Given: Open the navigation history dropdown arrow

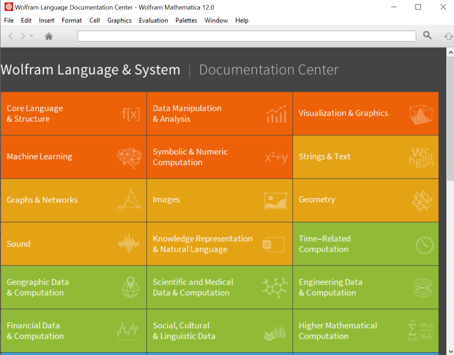Looking at the screenshot, I should (x=31, y=36).
